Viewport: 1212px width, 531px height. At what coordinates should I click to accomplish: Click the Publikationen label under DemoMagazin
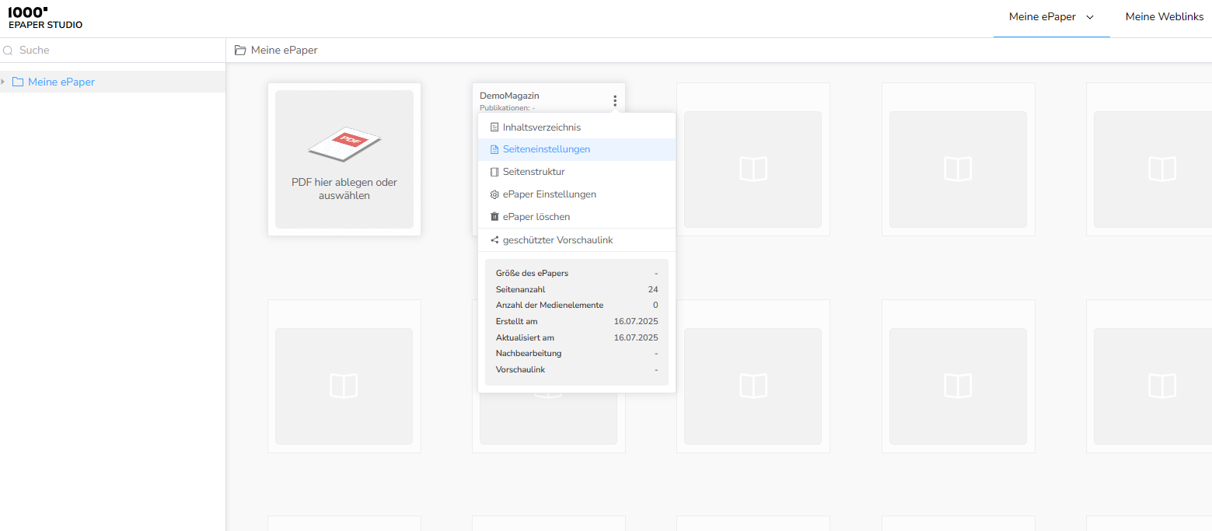click(x=507, y=108)
